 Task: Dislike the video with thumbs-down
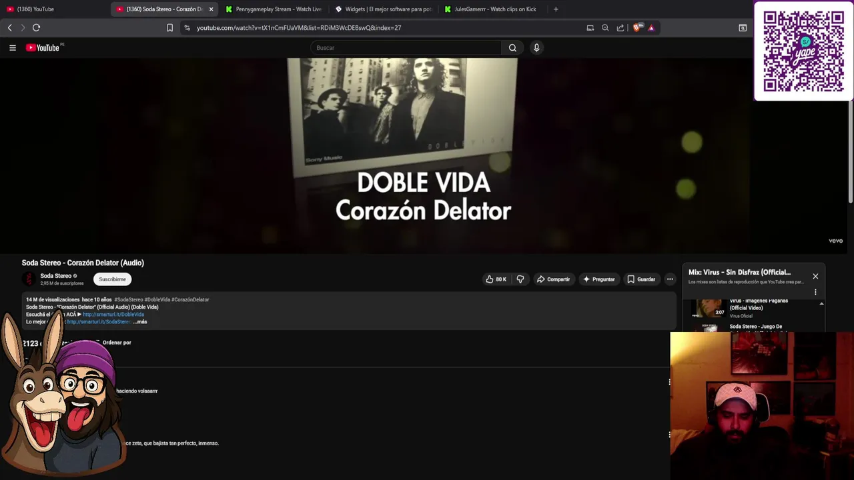(x=520, y=279)
